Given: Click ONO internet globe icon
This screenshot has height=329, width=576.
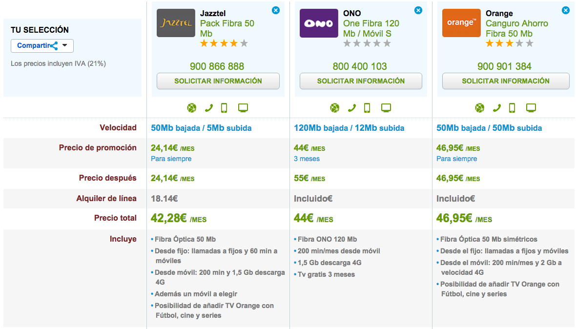Looking at the screenshot, I should tap(335, 107).
